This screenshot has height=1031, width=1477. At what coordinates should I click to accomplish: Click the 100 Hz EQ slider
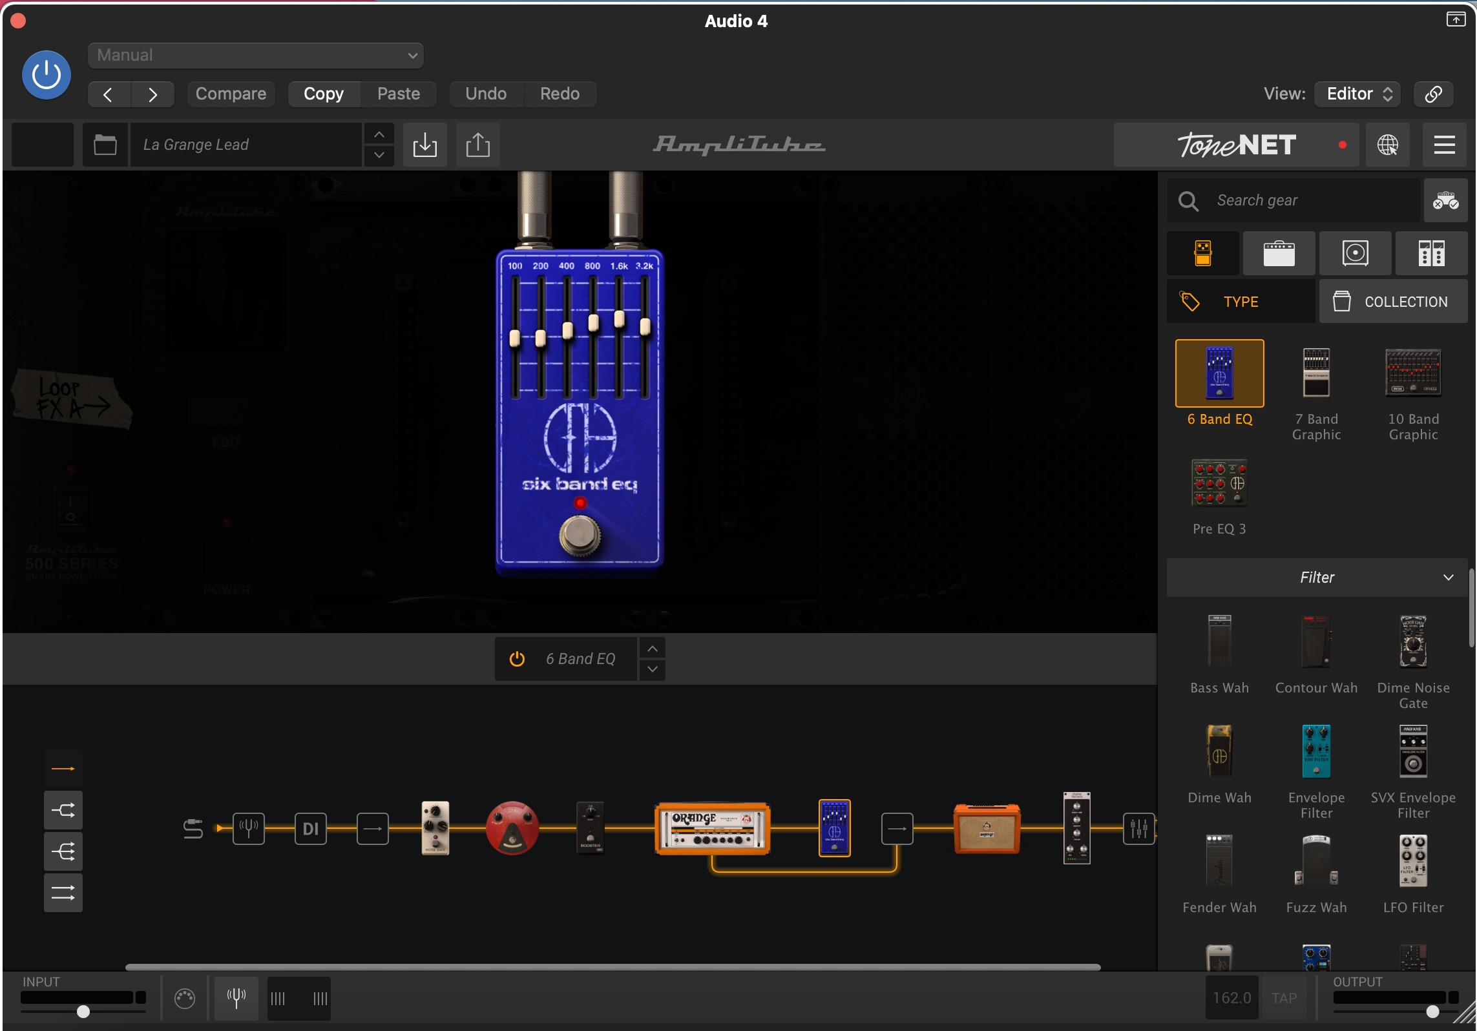click(x=515, y=338)
